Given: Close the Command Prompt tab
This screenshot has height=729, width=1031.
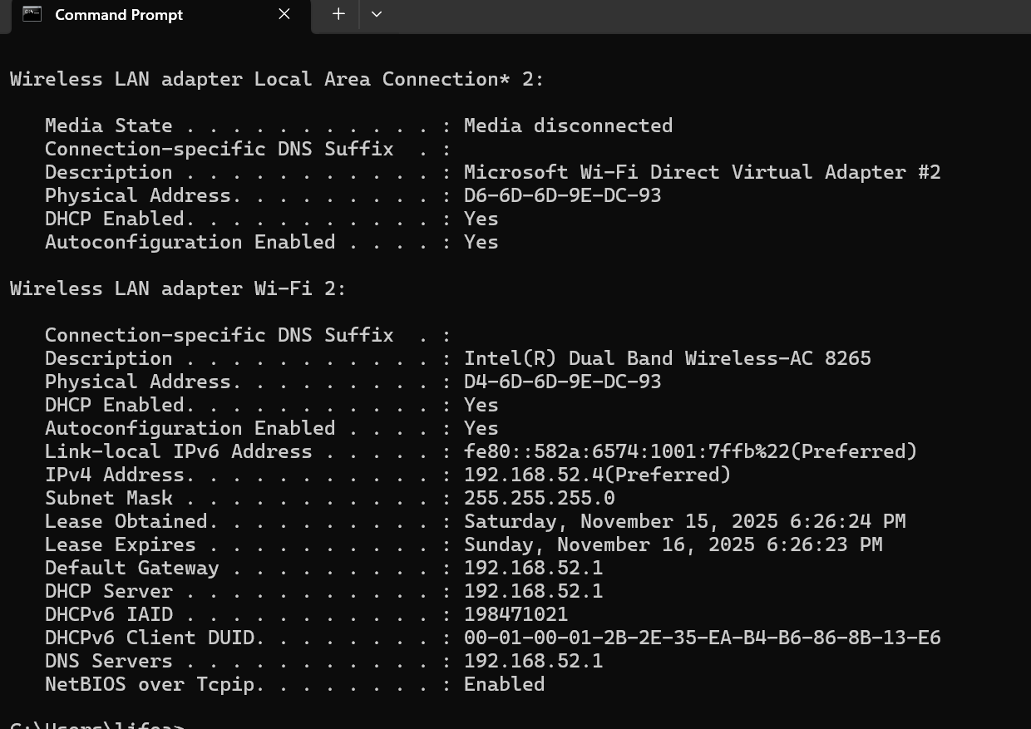Looking at the screenshot, I should (284, 14).
